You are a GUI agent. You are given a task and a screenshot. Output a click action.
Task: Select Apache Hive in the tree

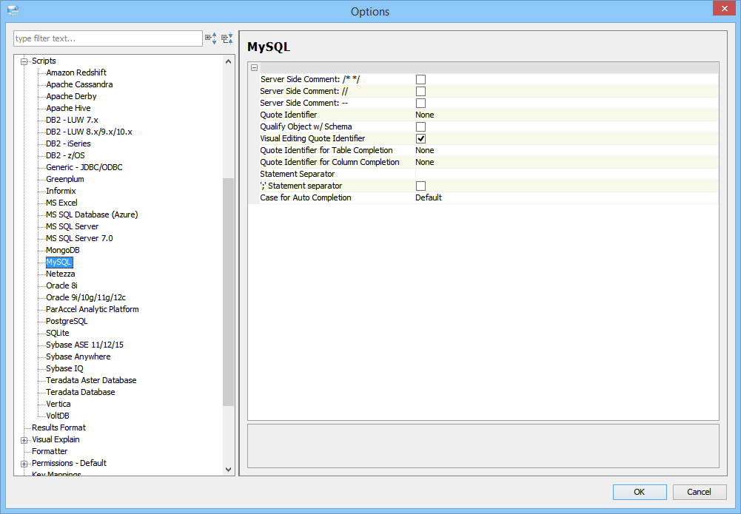coord(68,108)
